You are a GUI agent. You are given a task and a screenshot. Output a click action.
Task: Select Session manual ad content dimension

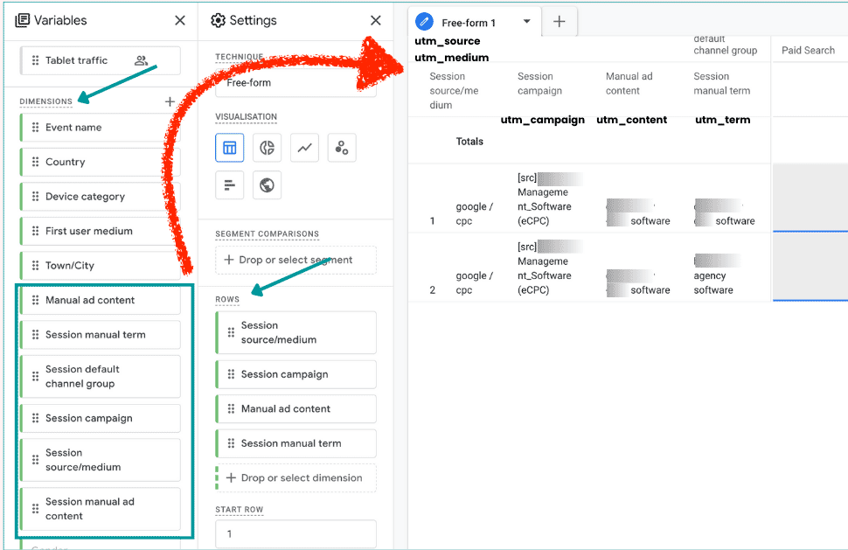(x=101, y=509)
